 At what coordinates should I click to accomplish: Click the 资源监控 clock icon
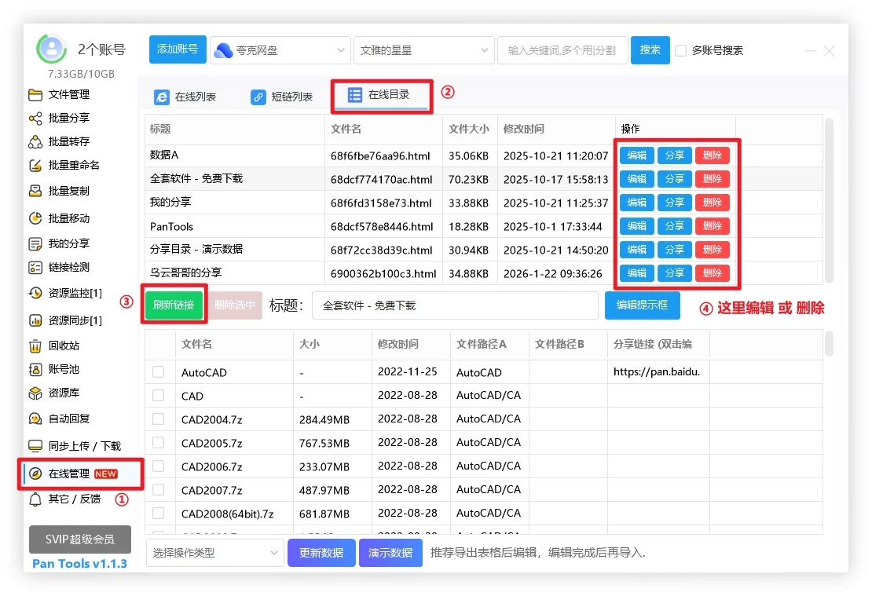[35, 293]
